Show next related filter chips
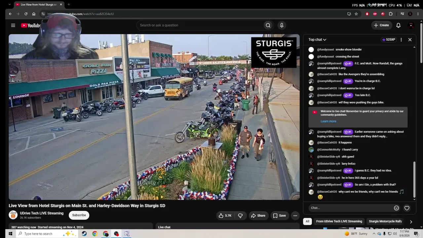 coord(411,222)
